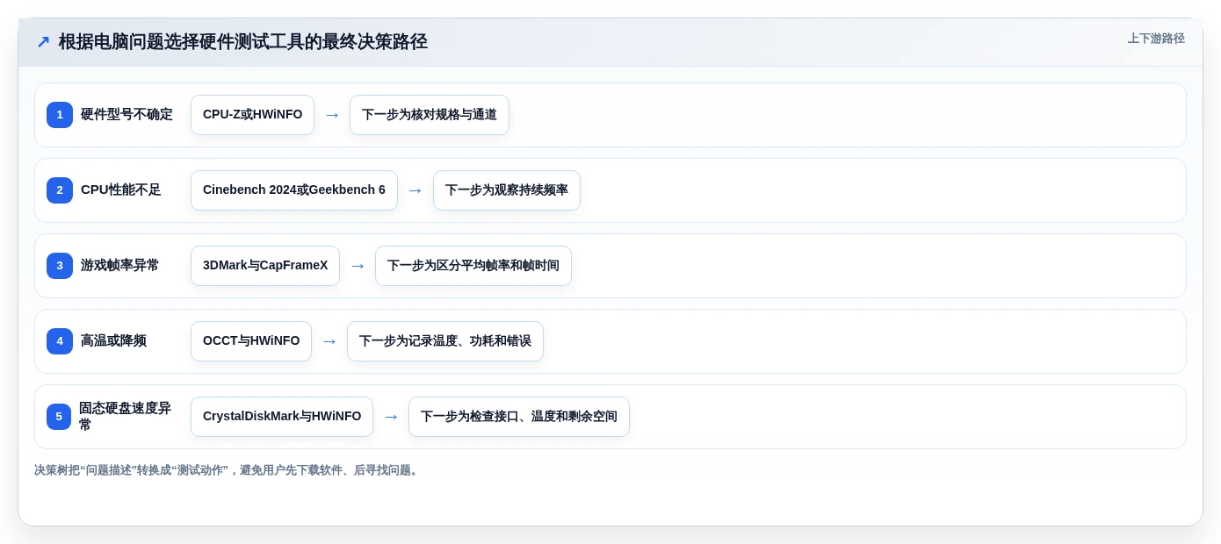Click the 游戏帧率异常 label
The height and width of the screenshot is (544, 1221).
[x=120, y=266]
